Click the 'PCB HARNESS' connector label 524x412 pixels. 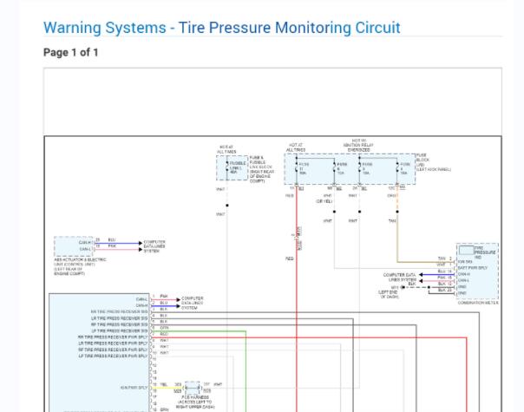coord(195,402)
